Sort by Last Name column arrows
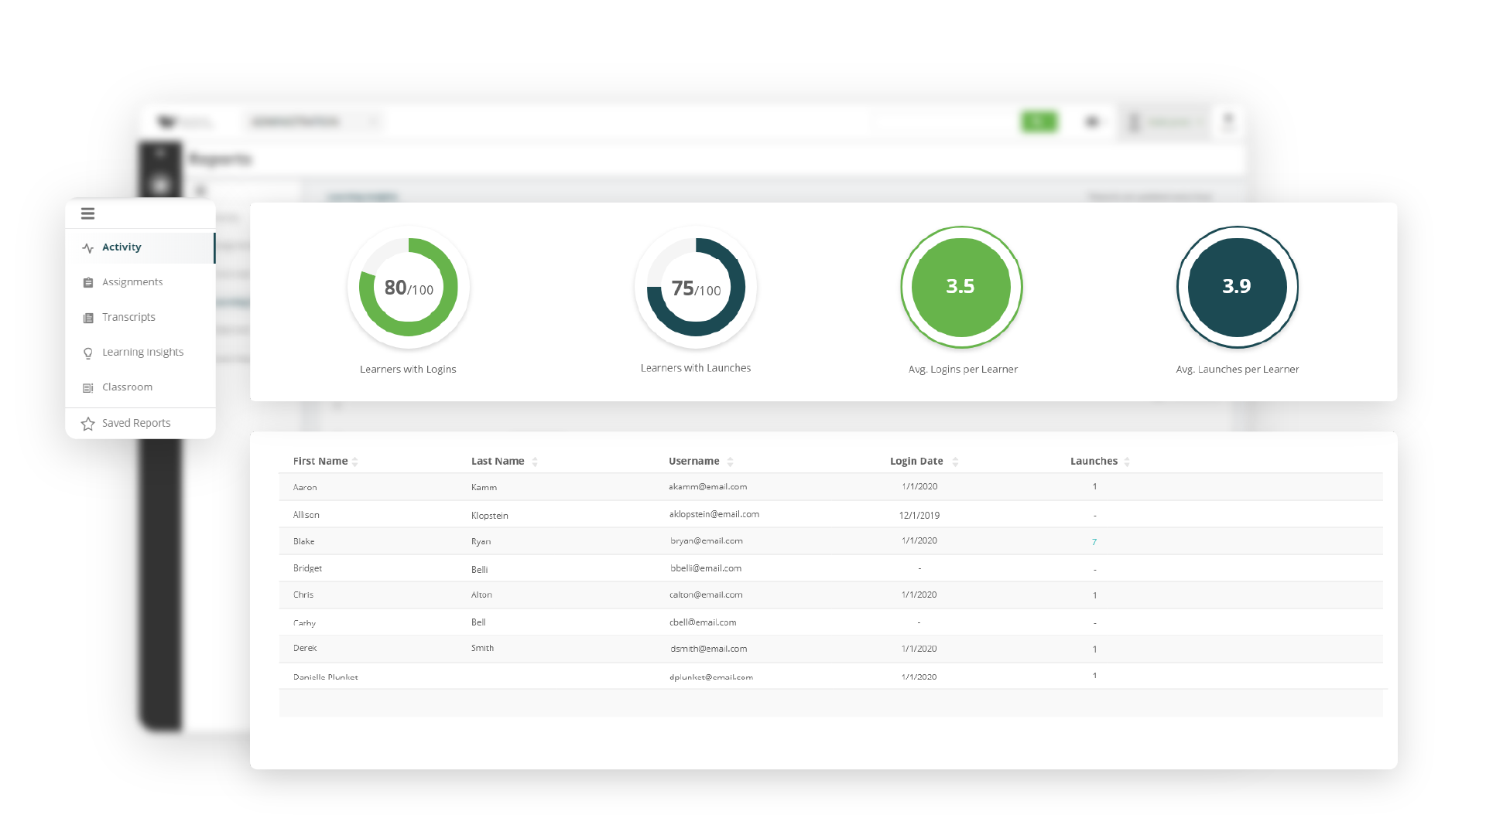 point(535,462)
